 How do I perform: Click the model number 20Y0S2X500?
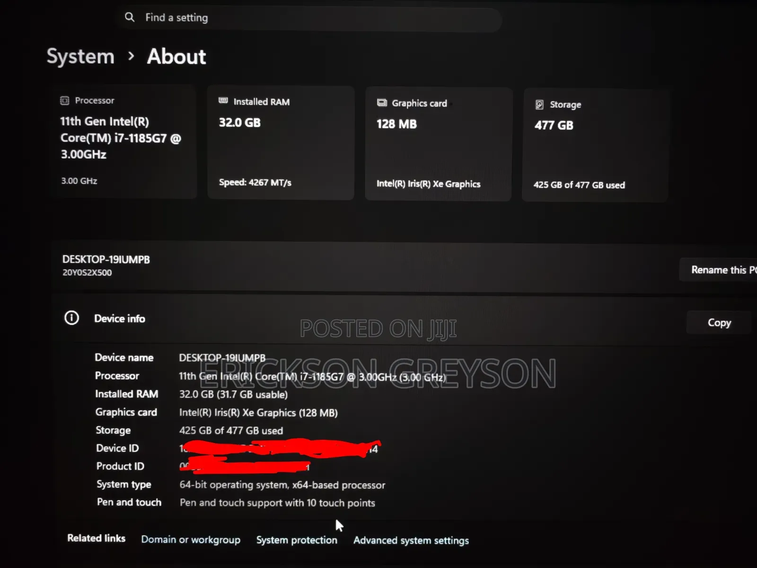(87, 273)
